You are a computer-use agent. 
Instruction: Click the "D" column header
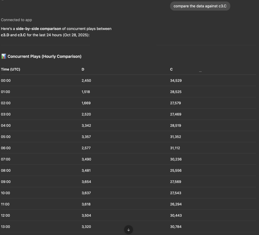tap(83, 69)
